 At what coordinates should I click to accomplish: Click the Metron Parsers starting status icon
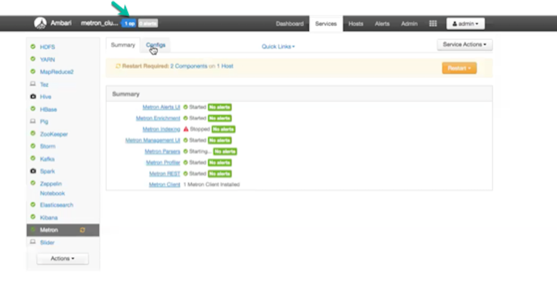pyautogui.click(x=185, y=151)
